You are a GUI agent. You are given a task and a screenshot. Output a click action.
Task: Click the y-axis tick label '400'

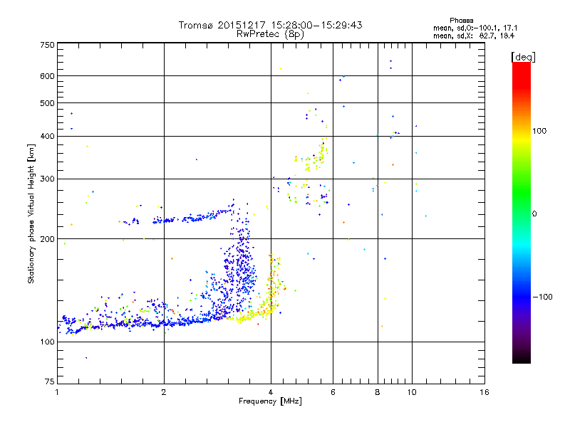coord(47,136)
